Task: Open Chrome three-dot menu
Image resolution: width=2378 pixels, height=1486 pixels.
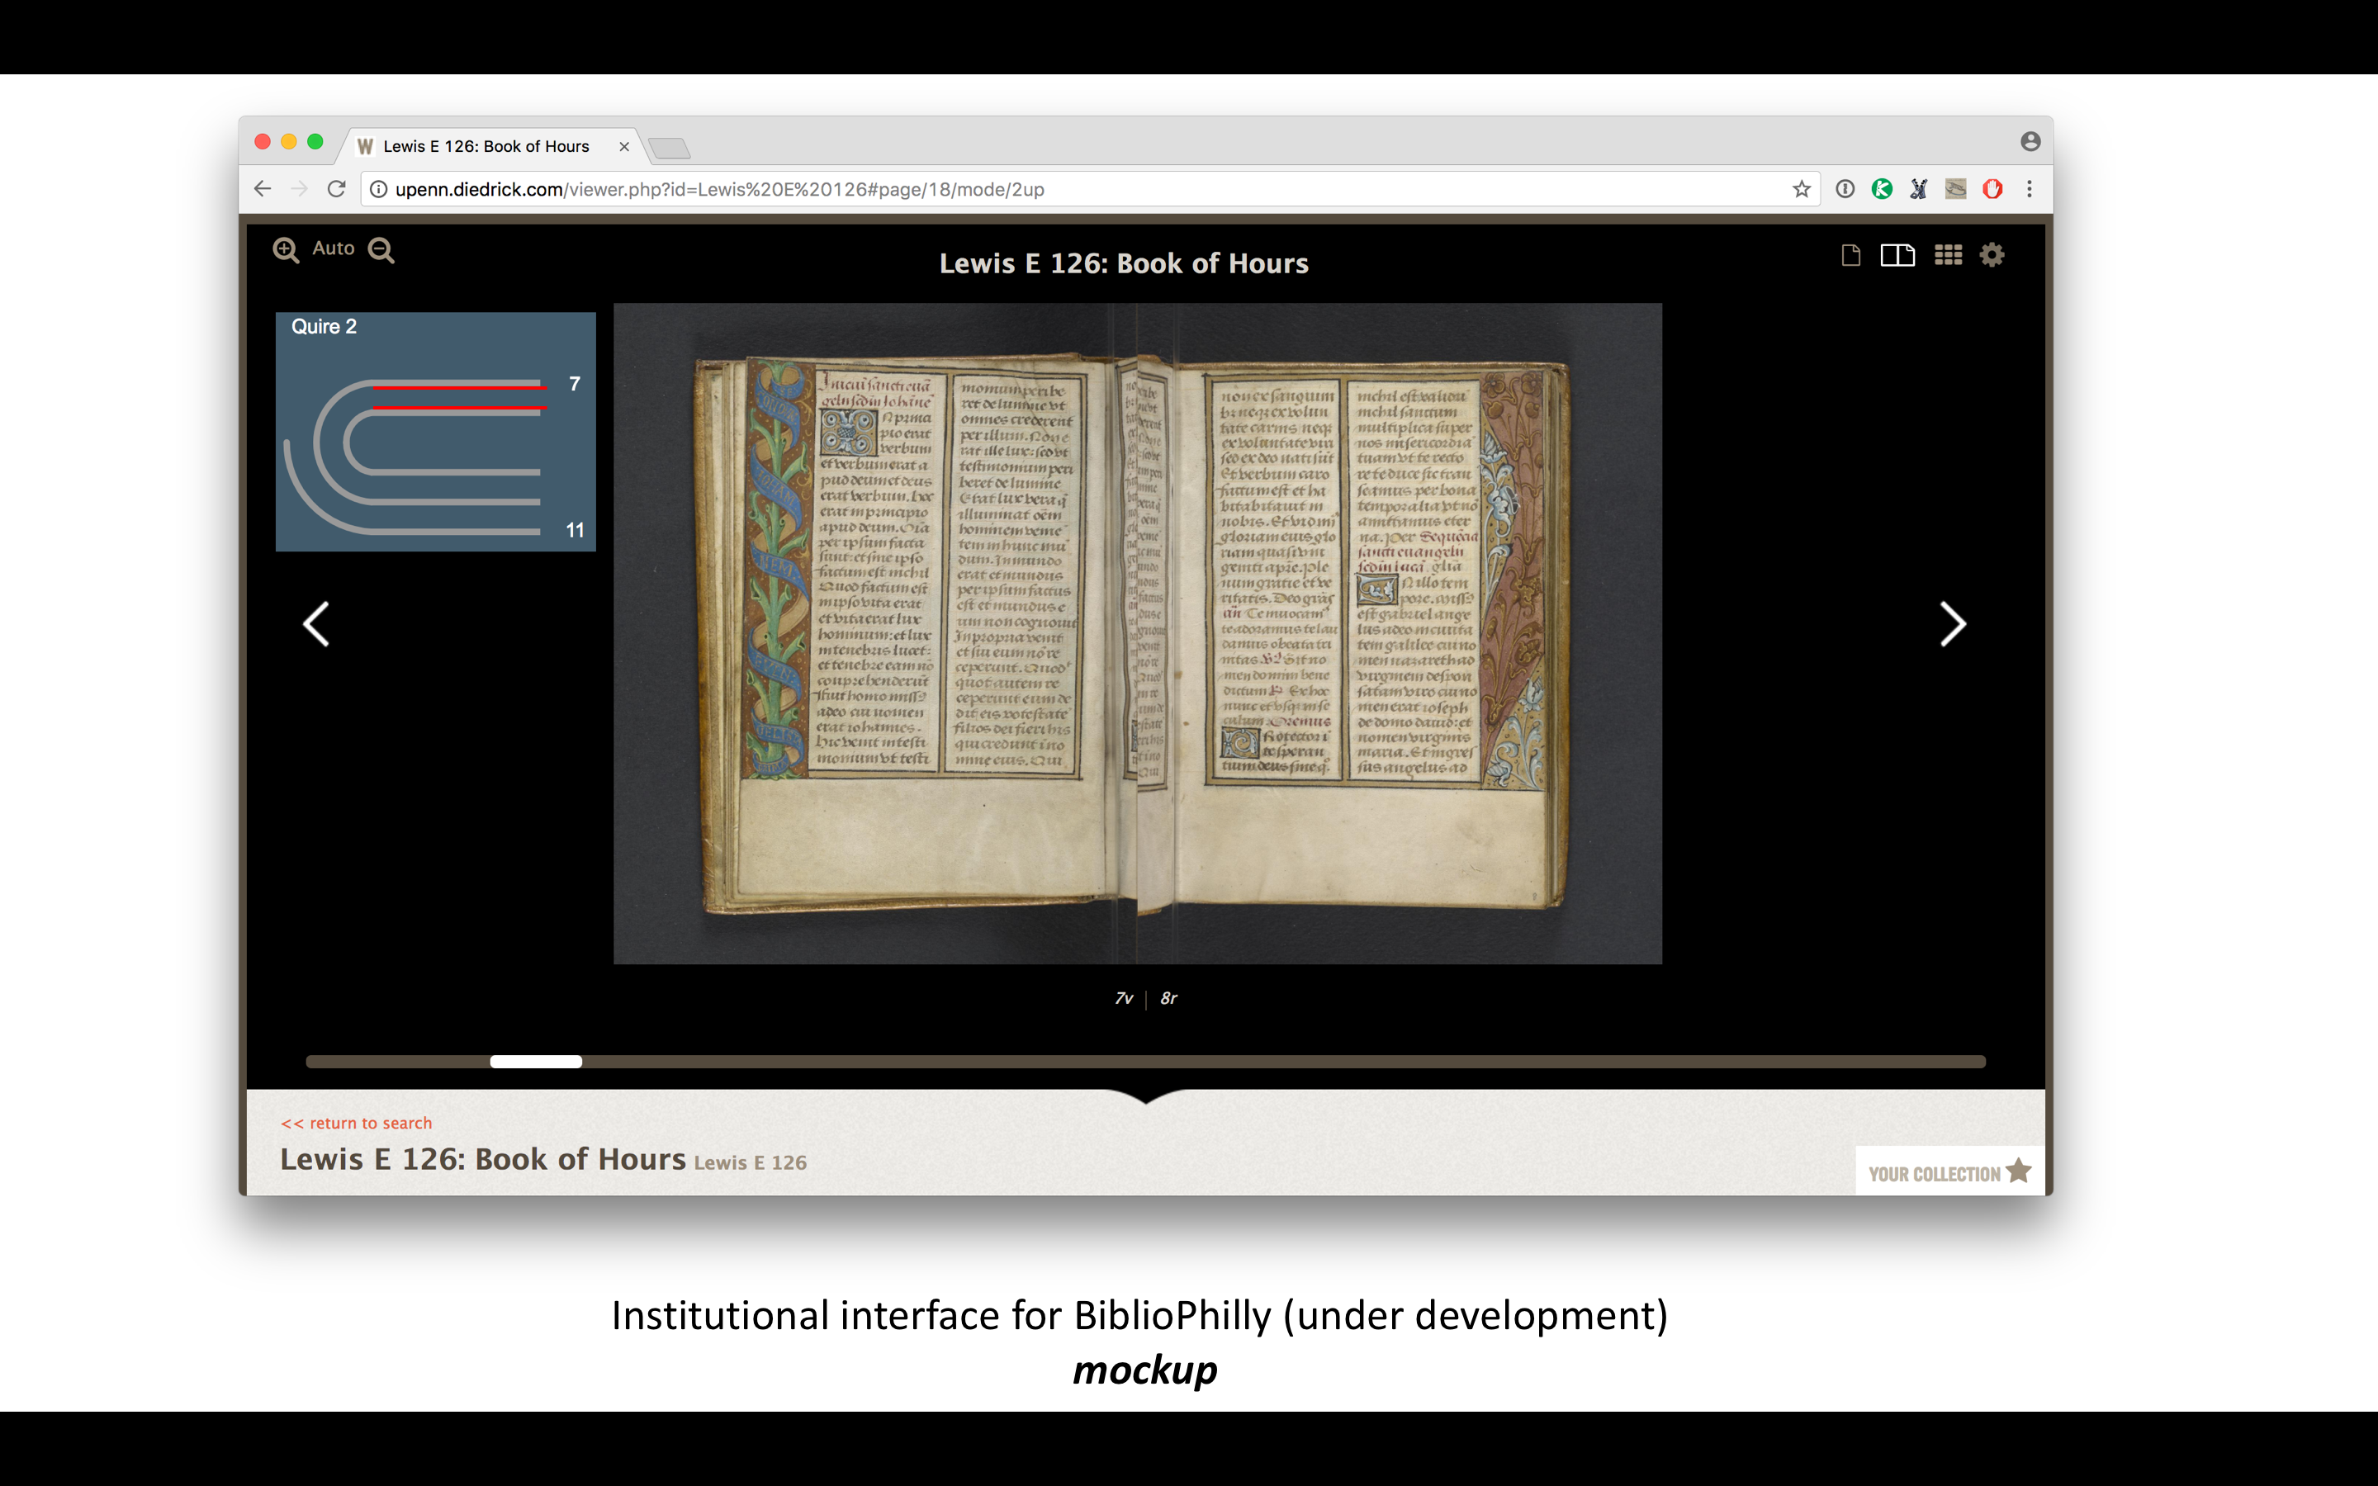Action: coord(2030,189)
